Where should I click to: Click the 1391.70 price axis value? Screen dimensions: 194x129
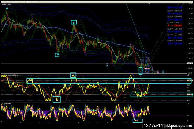190,9
